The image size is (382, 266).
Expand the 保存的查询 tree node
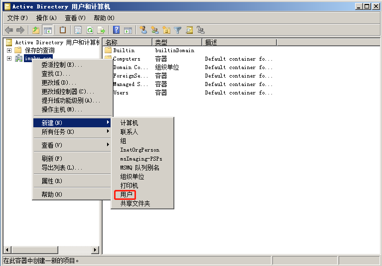(x=9, y=50)
